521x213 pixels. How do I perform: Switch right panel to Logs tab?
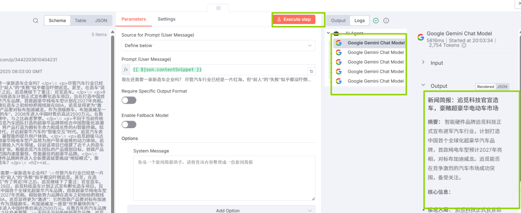(359, 21)
